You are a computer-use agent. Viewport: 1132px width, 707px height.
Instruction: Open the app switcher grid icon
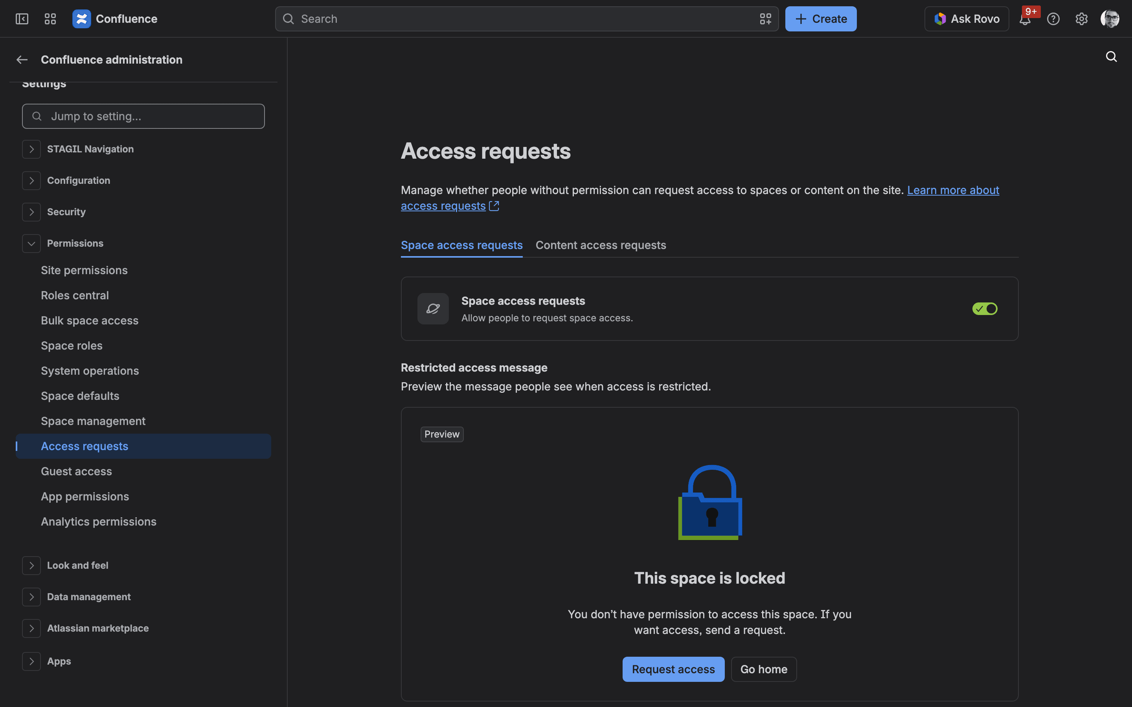click(x=50, y=19)
